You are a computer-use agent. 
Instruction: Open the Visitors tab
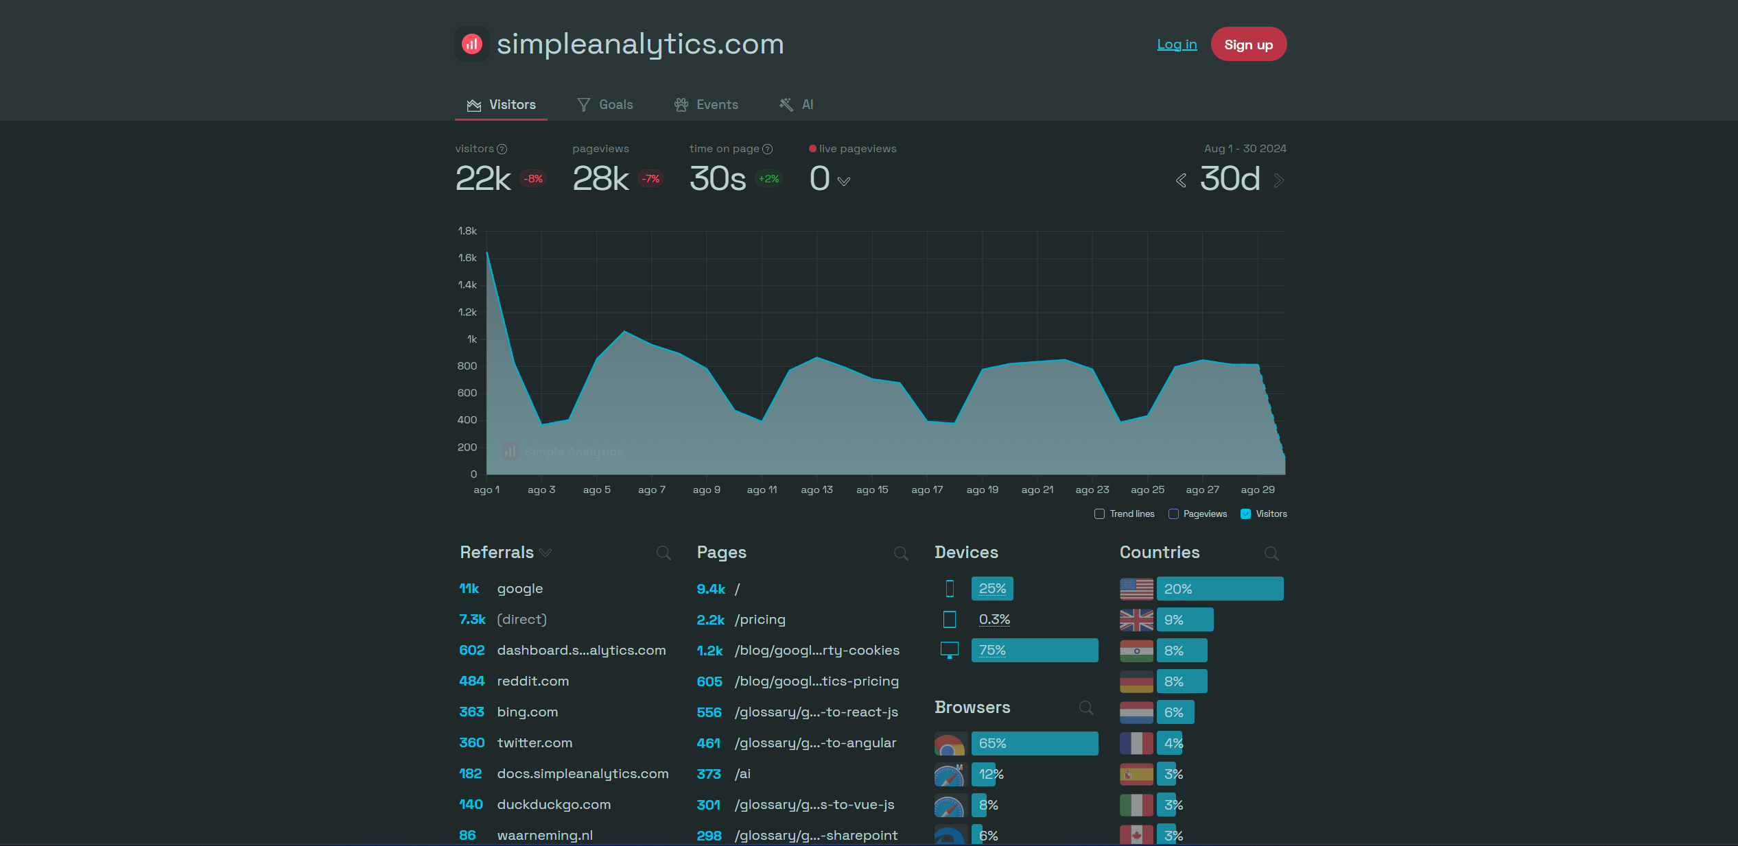[502, 105]
